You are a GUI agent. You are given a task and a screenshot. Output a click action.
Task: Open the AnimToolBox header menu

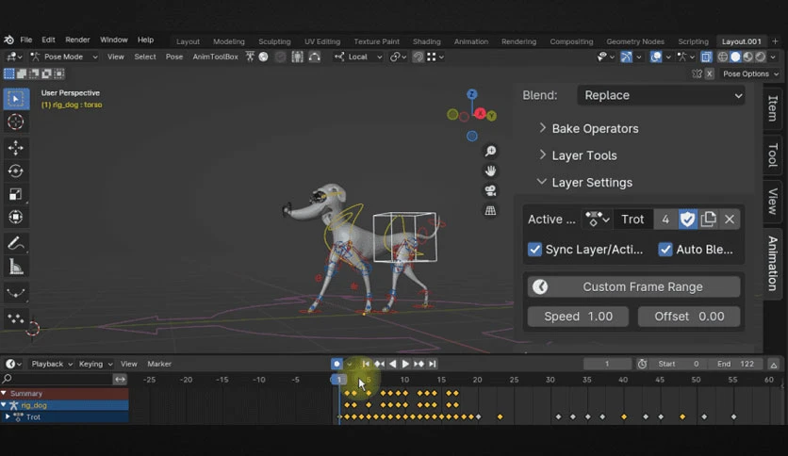click(215, 57)
